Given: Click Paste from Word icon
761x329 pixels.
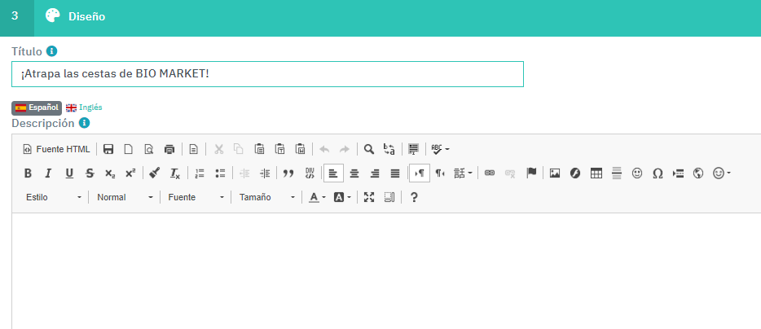Looking at the screenshot, I should (x=301, y=149).
